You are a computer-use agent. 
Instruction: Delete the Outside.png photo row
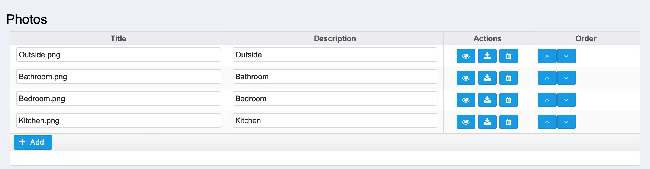click(x=509, y=56)
